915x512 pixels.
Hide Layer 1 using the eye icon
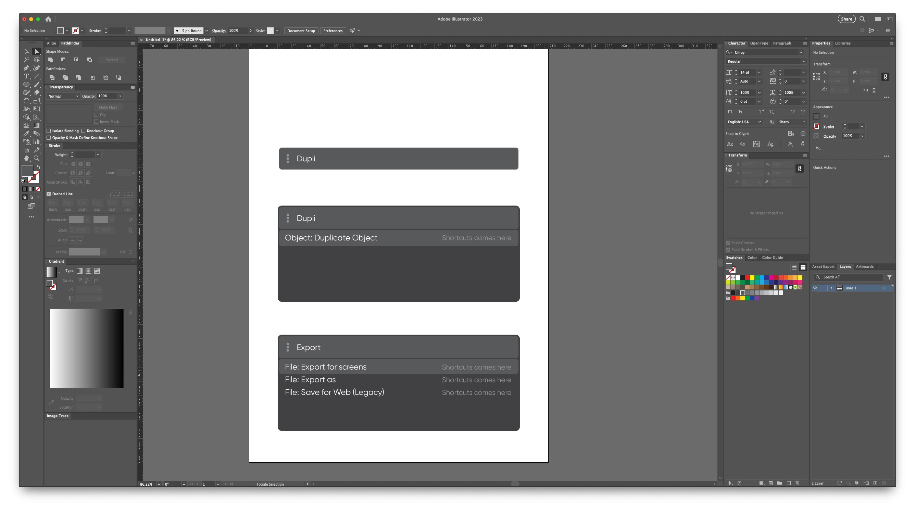(x=815, y=288)
